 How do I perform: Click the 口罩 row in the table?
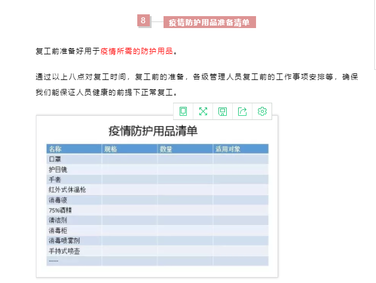click(x=158, y=159)
